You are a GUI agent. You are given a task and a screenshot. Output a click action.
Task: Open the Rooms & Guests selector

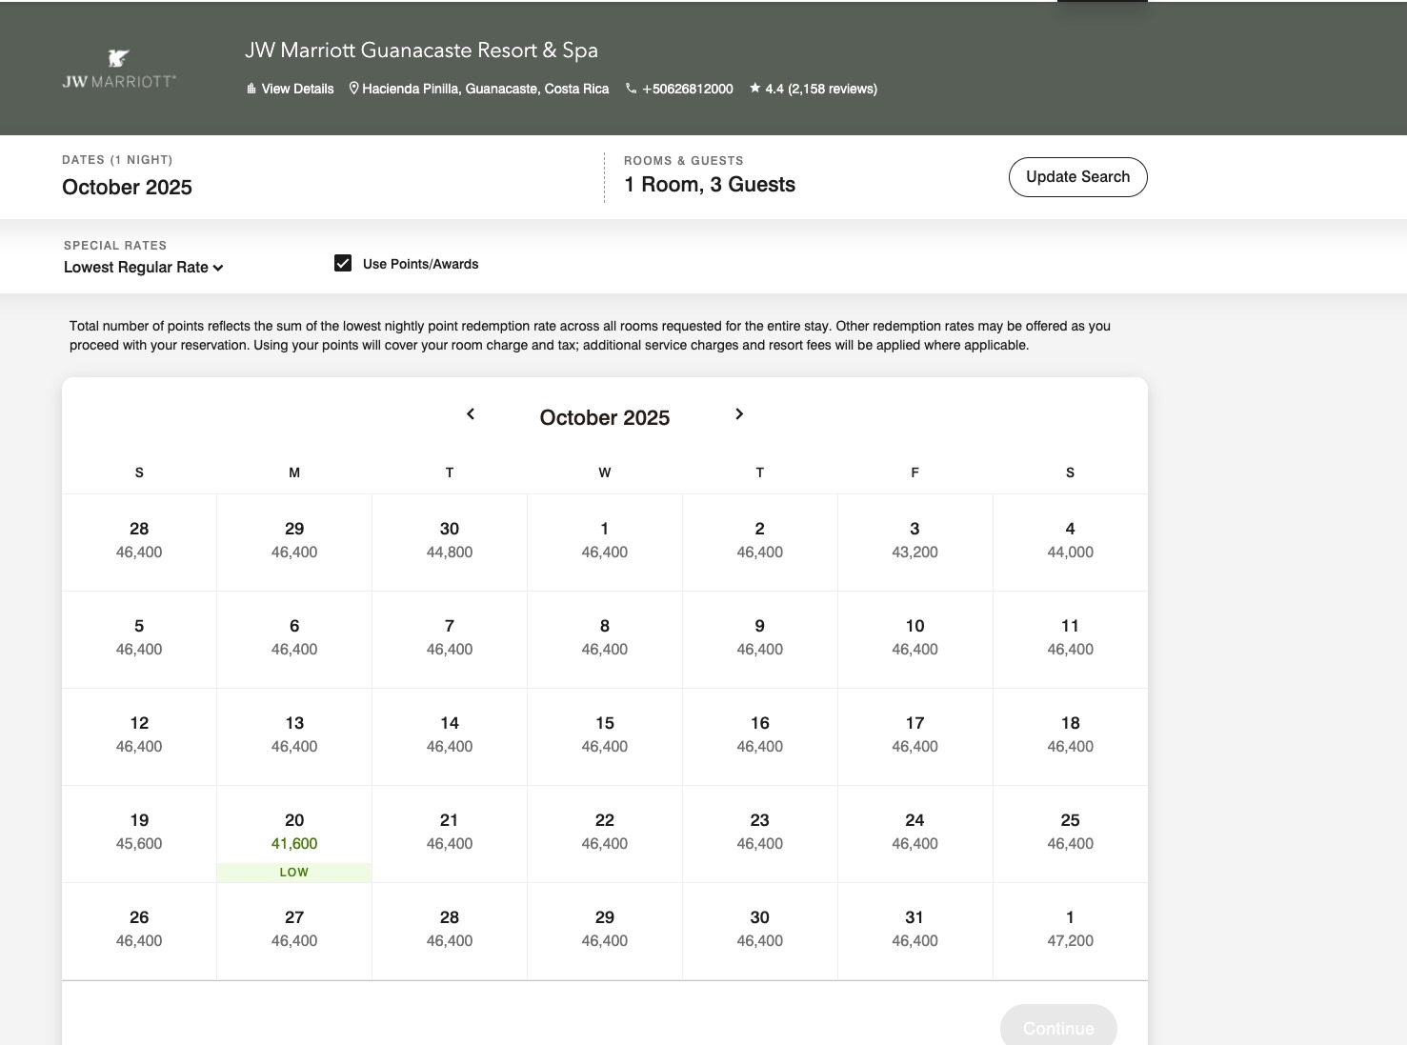(710, 185)
